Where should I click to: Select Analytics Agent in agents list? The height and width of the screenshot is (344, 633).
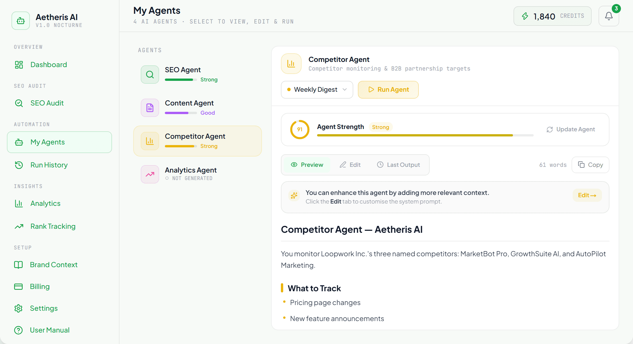198,174
